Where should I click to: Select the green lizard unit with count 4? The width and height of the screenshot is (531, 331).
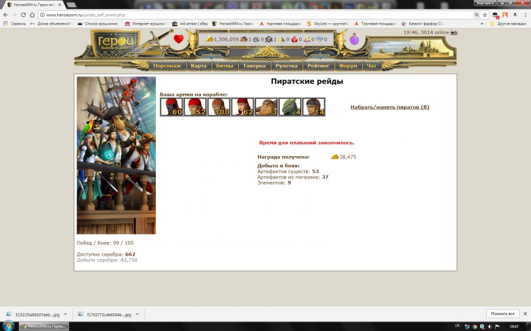tap(290, 107)
